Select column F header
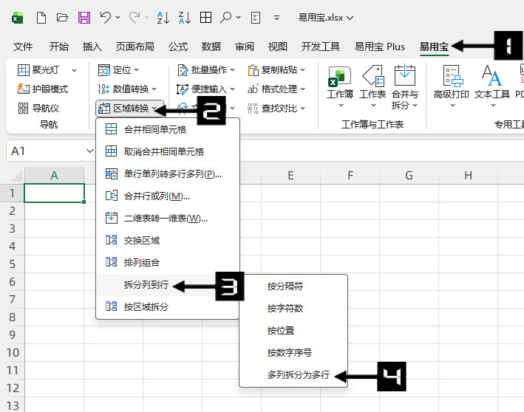 coord(350,175)
